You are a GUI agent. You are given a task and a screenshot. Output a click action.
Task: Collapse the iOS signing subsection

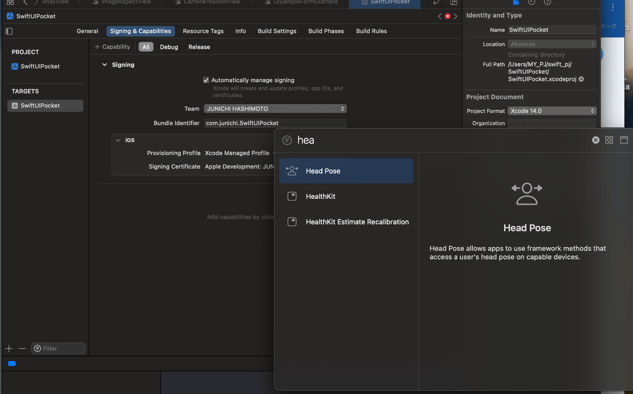(118, 140)
